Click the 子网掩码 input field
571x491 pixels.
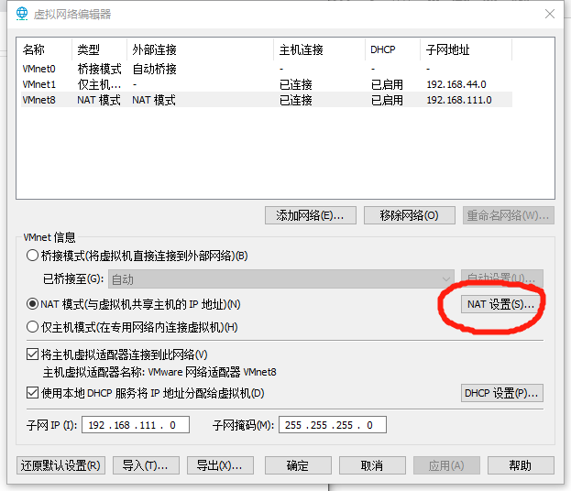coord(333,425)
